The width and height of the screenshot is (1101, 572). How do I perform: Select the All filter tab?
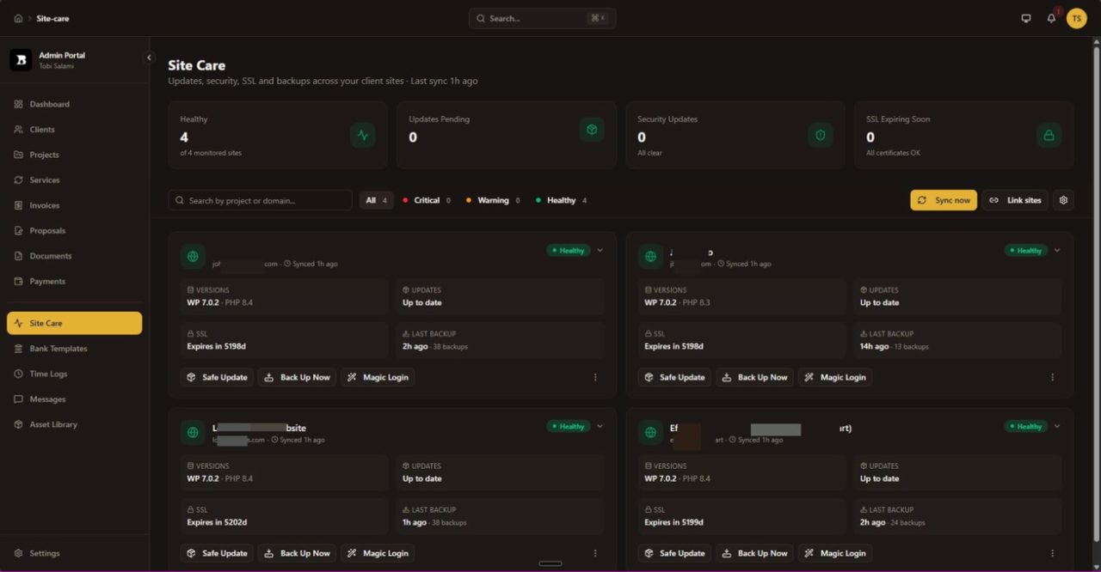[x=376, y=200]
